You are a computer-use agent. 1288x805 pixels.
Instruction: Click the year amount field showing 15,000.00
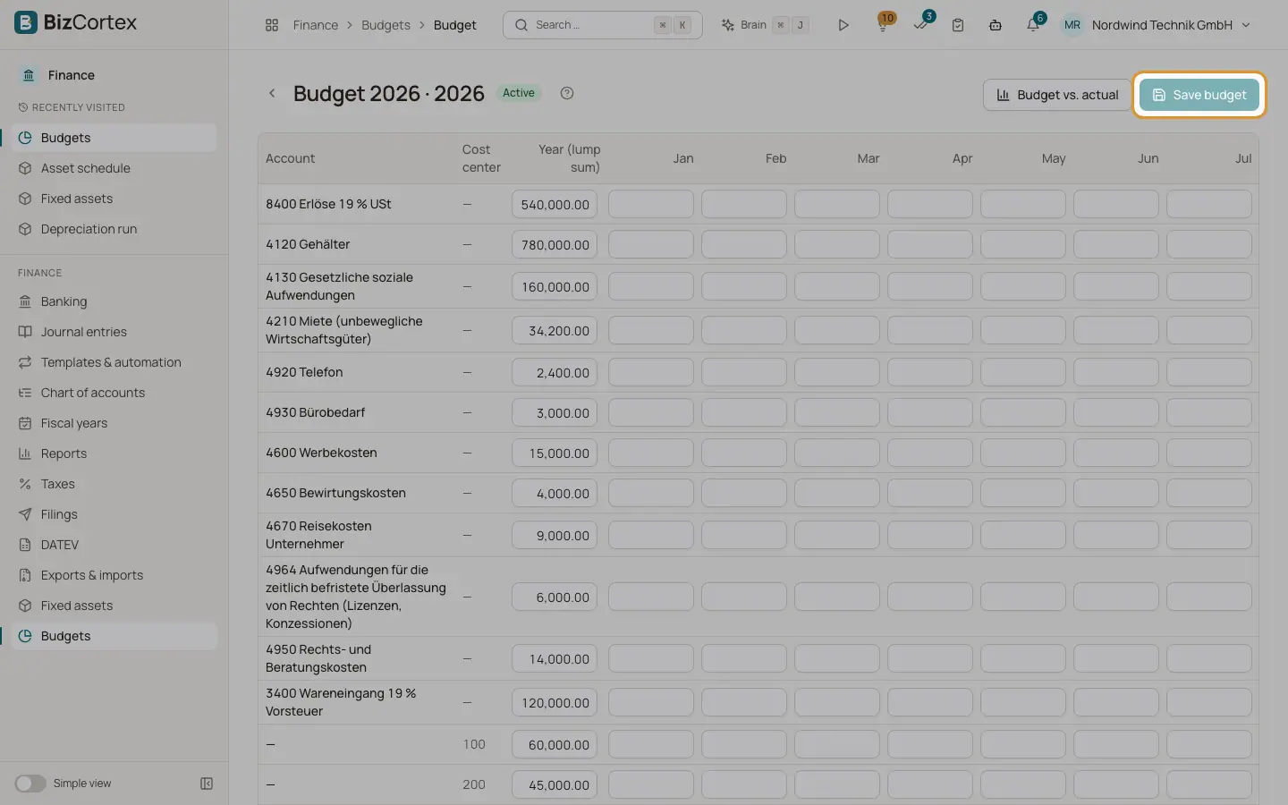555,453
